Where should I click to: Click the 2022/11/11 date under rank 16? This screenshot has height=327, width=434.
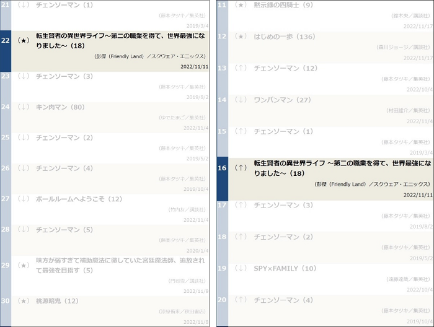418,195
